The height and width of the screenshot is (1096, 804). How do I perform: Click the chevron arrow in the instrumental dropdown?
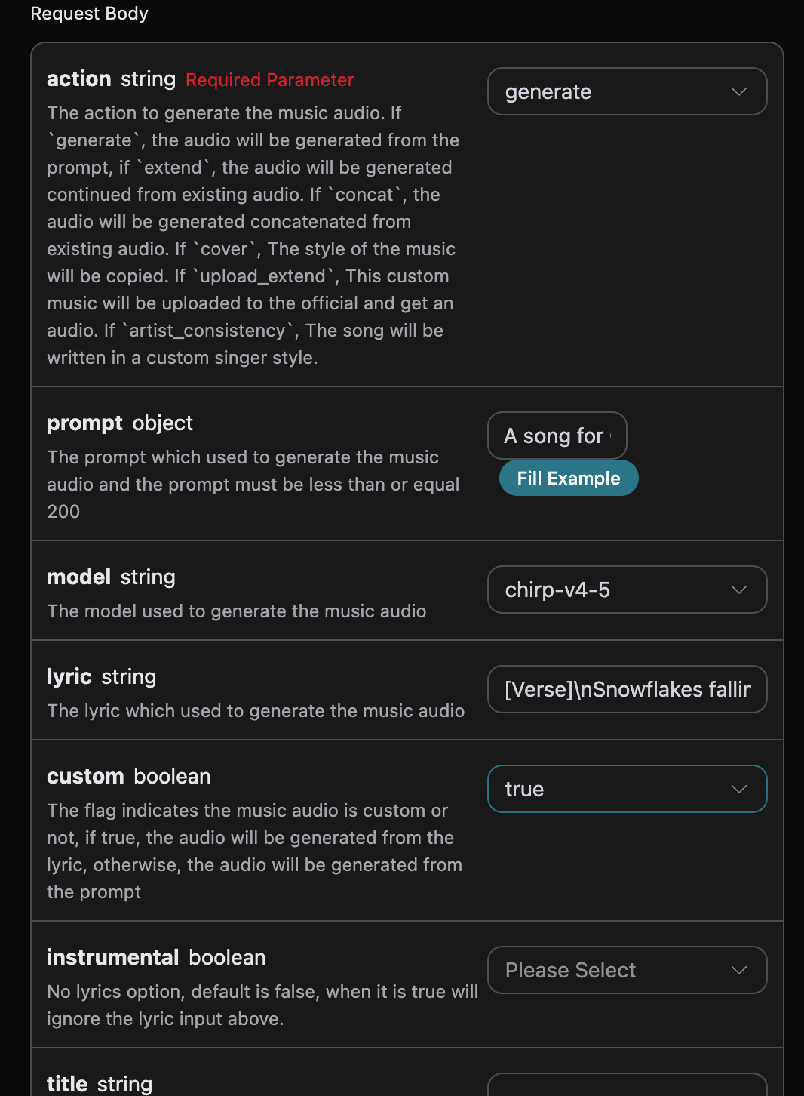pyautogui.click(x=739, y=970)
